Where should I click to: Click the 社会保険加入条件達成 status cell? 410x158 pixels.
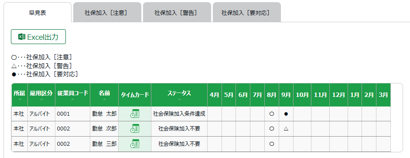179,114
